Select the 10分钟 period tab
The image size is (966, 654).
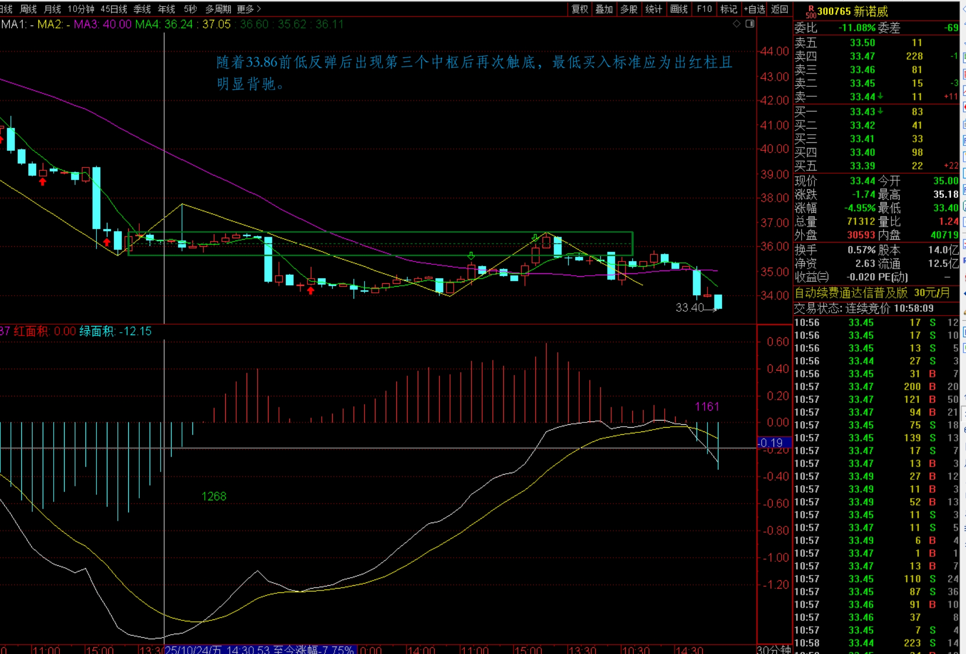[x=81, y=9]
